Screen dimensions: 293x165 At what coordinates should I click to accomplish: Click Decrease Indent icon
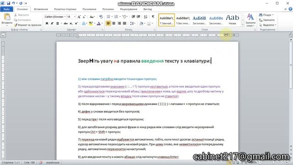pos(133,17)
